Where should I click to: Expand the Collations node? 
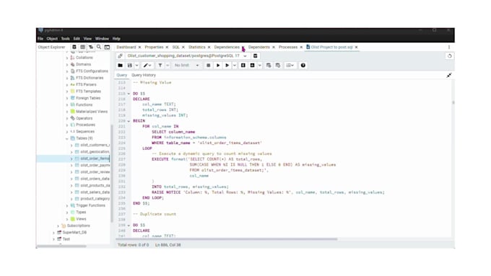pos(66,58)
